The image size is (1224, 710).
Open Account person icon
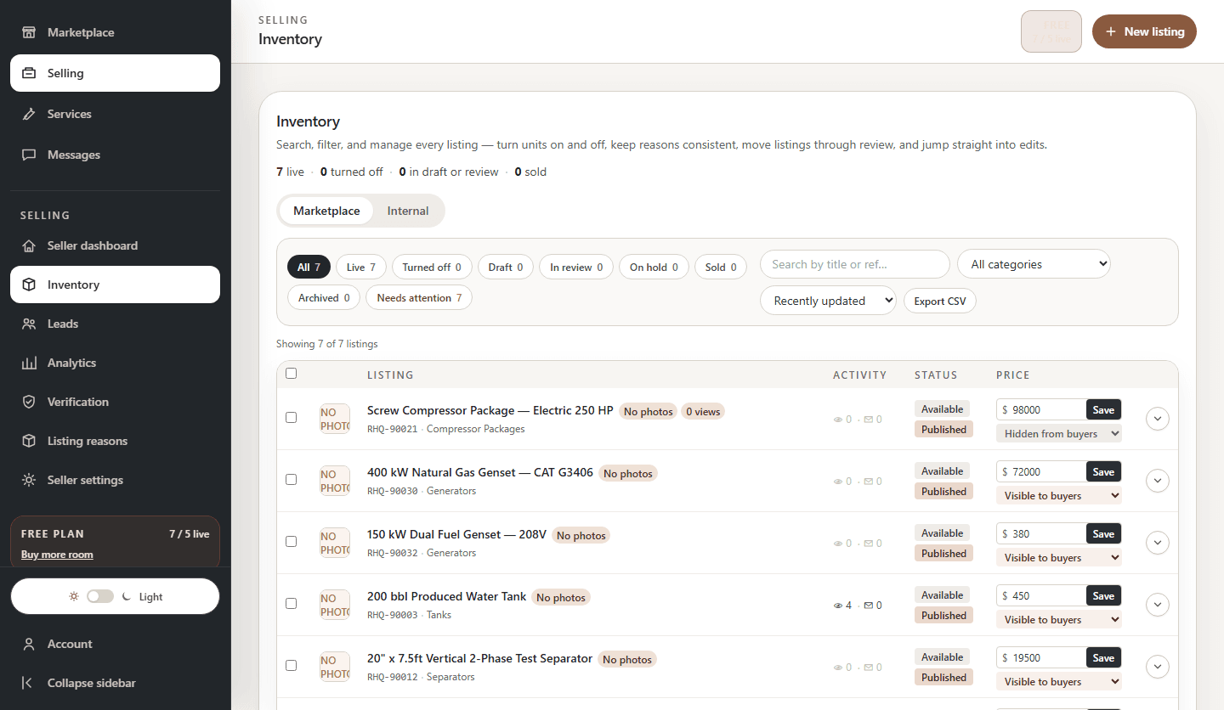(29, 644)
